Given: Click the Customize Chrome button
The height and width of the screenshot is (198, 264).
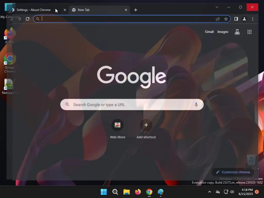Looking at the screenshot, I should [x=233, y=172].
